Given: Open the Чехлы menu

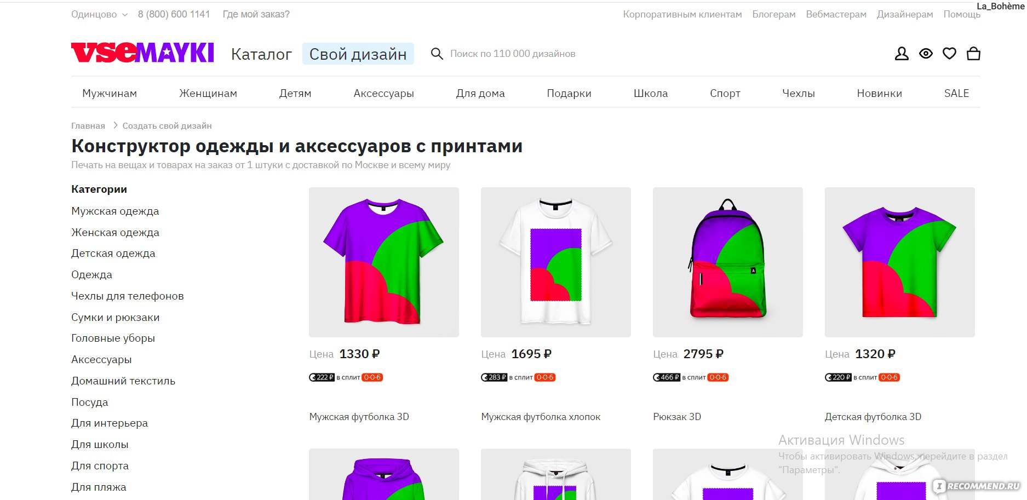Looking at the screenshot, I should 799,93.
